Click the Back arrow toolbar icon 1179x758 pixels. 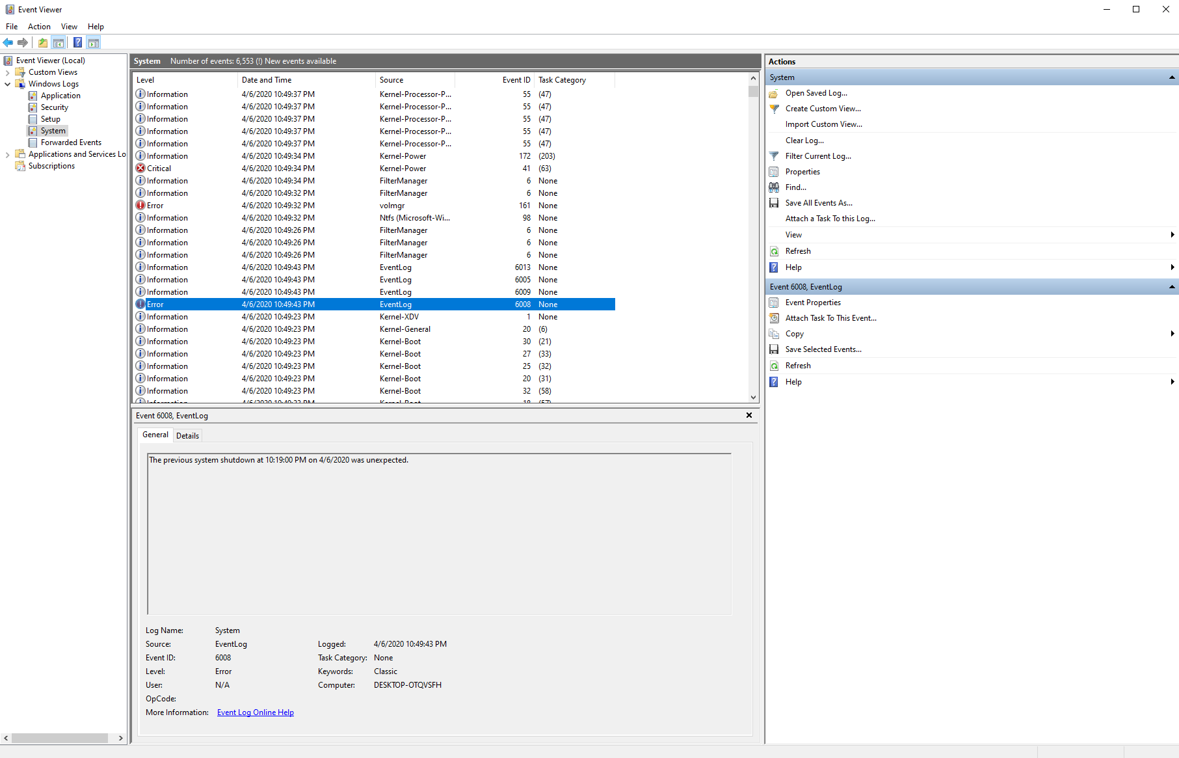[8, 43]
